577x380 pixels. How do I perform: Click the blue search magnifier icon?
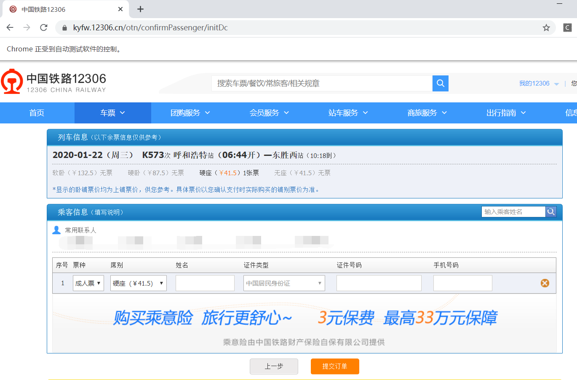click(x=440, y=83)
